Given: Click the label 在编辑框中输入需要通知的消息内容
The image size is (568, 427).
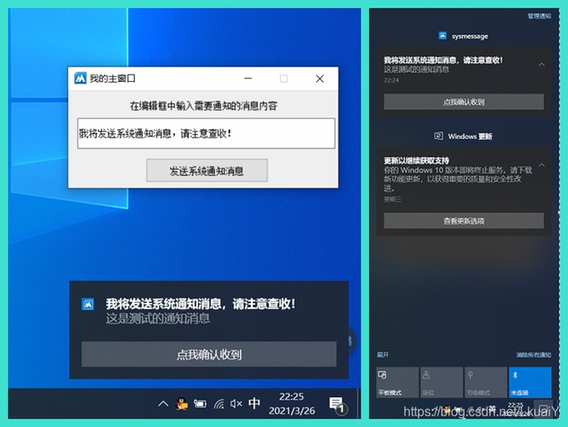Looking at the screenshot, I should click(x=203, y=106).
